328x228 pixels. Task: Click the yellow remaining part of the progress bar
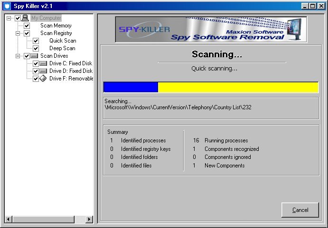point(238,87)
